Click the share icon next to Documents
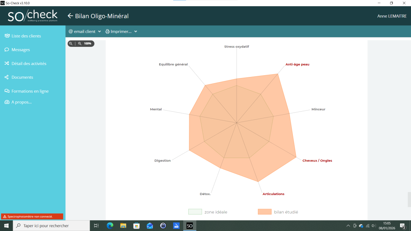 tap(7, 77)
